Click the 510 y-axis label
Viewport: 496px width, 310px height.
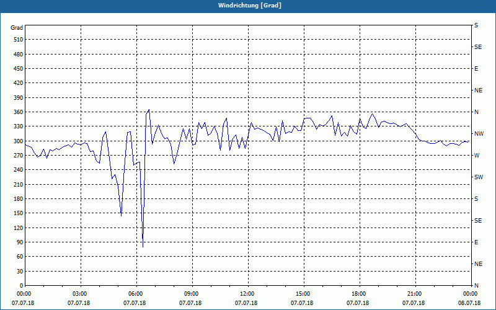pos(19,40)
